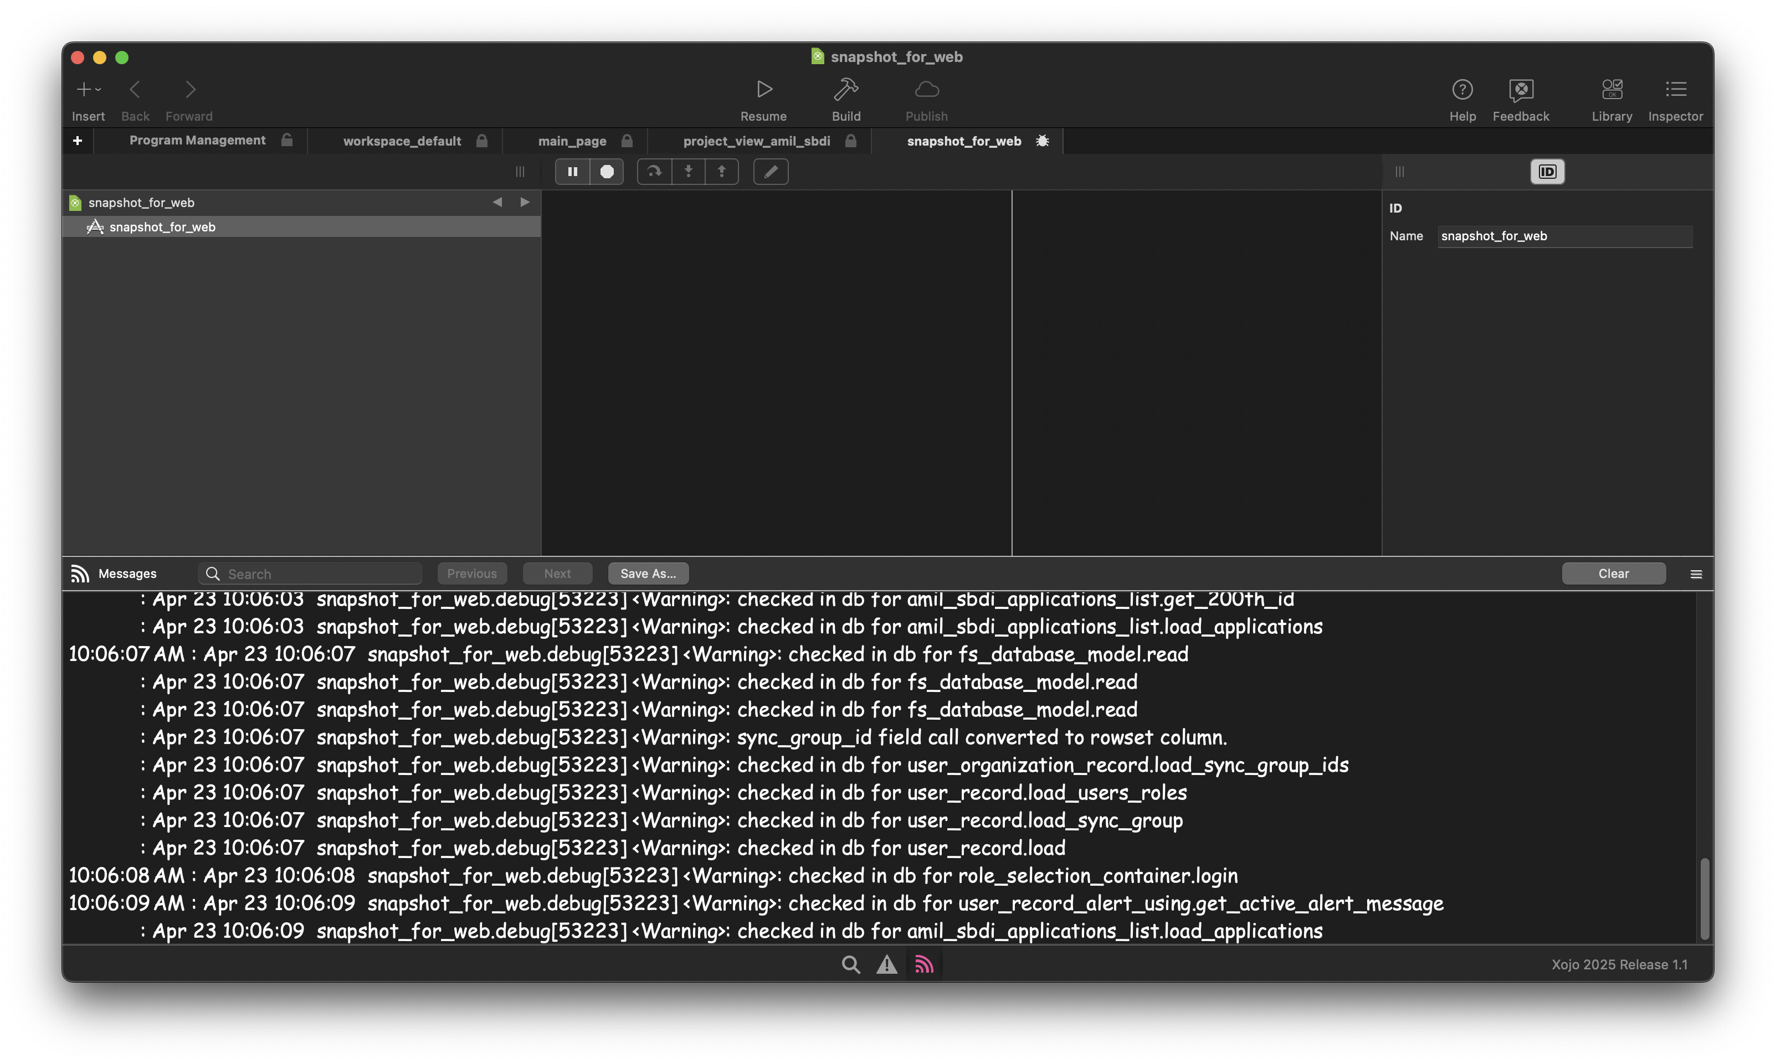Screen dimensions: 1776x1064
Task: Toggle the ID inspector tab button
Action: pyautogui.click(x=1547, y=172)
